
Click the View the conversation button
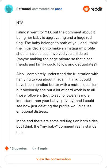click(x=53, y=159)
